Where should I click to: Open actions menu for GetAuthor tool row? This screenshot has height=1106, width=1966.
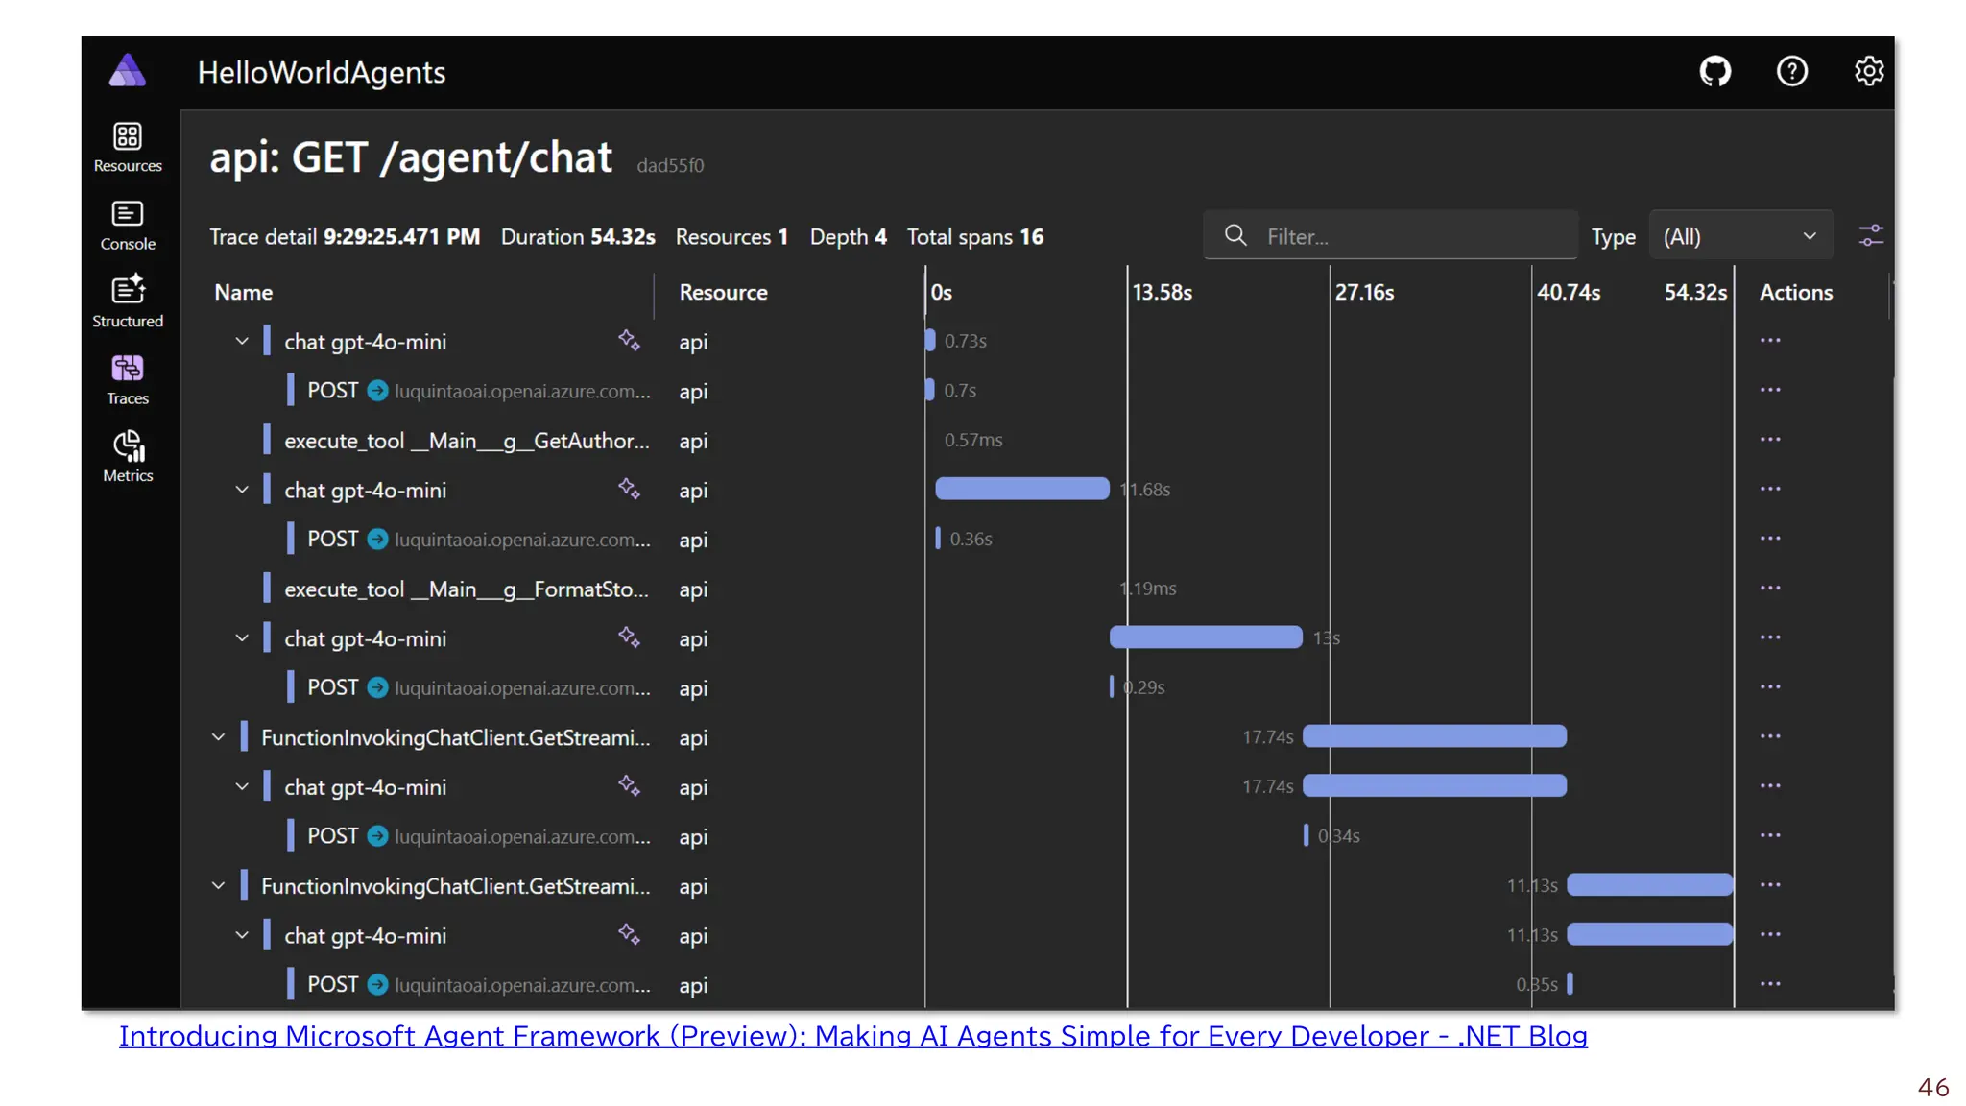(x=1770, y=440)
